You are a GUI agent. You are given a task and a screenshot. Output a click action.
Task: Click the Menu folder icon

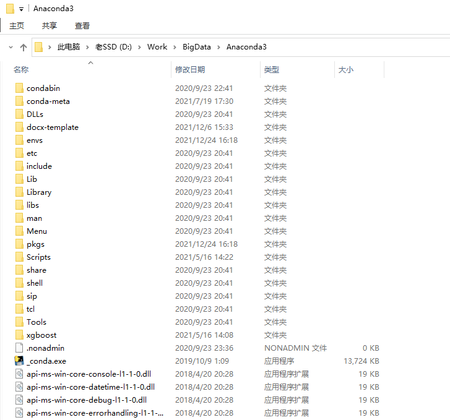19,231
